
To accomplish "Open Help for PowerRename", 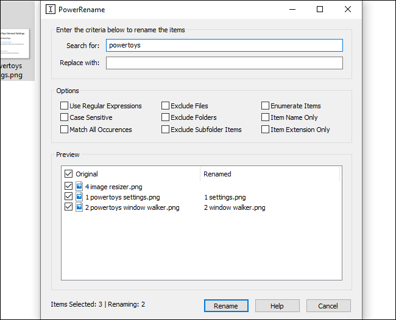I will [277, 305].
